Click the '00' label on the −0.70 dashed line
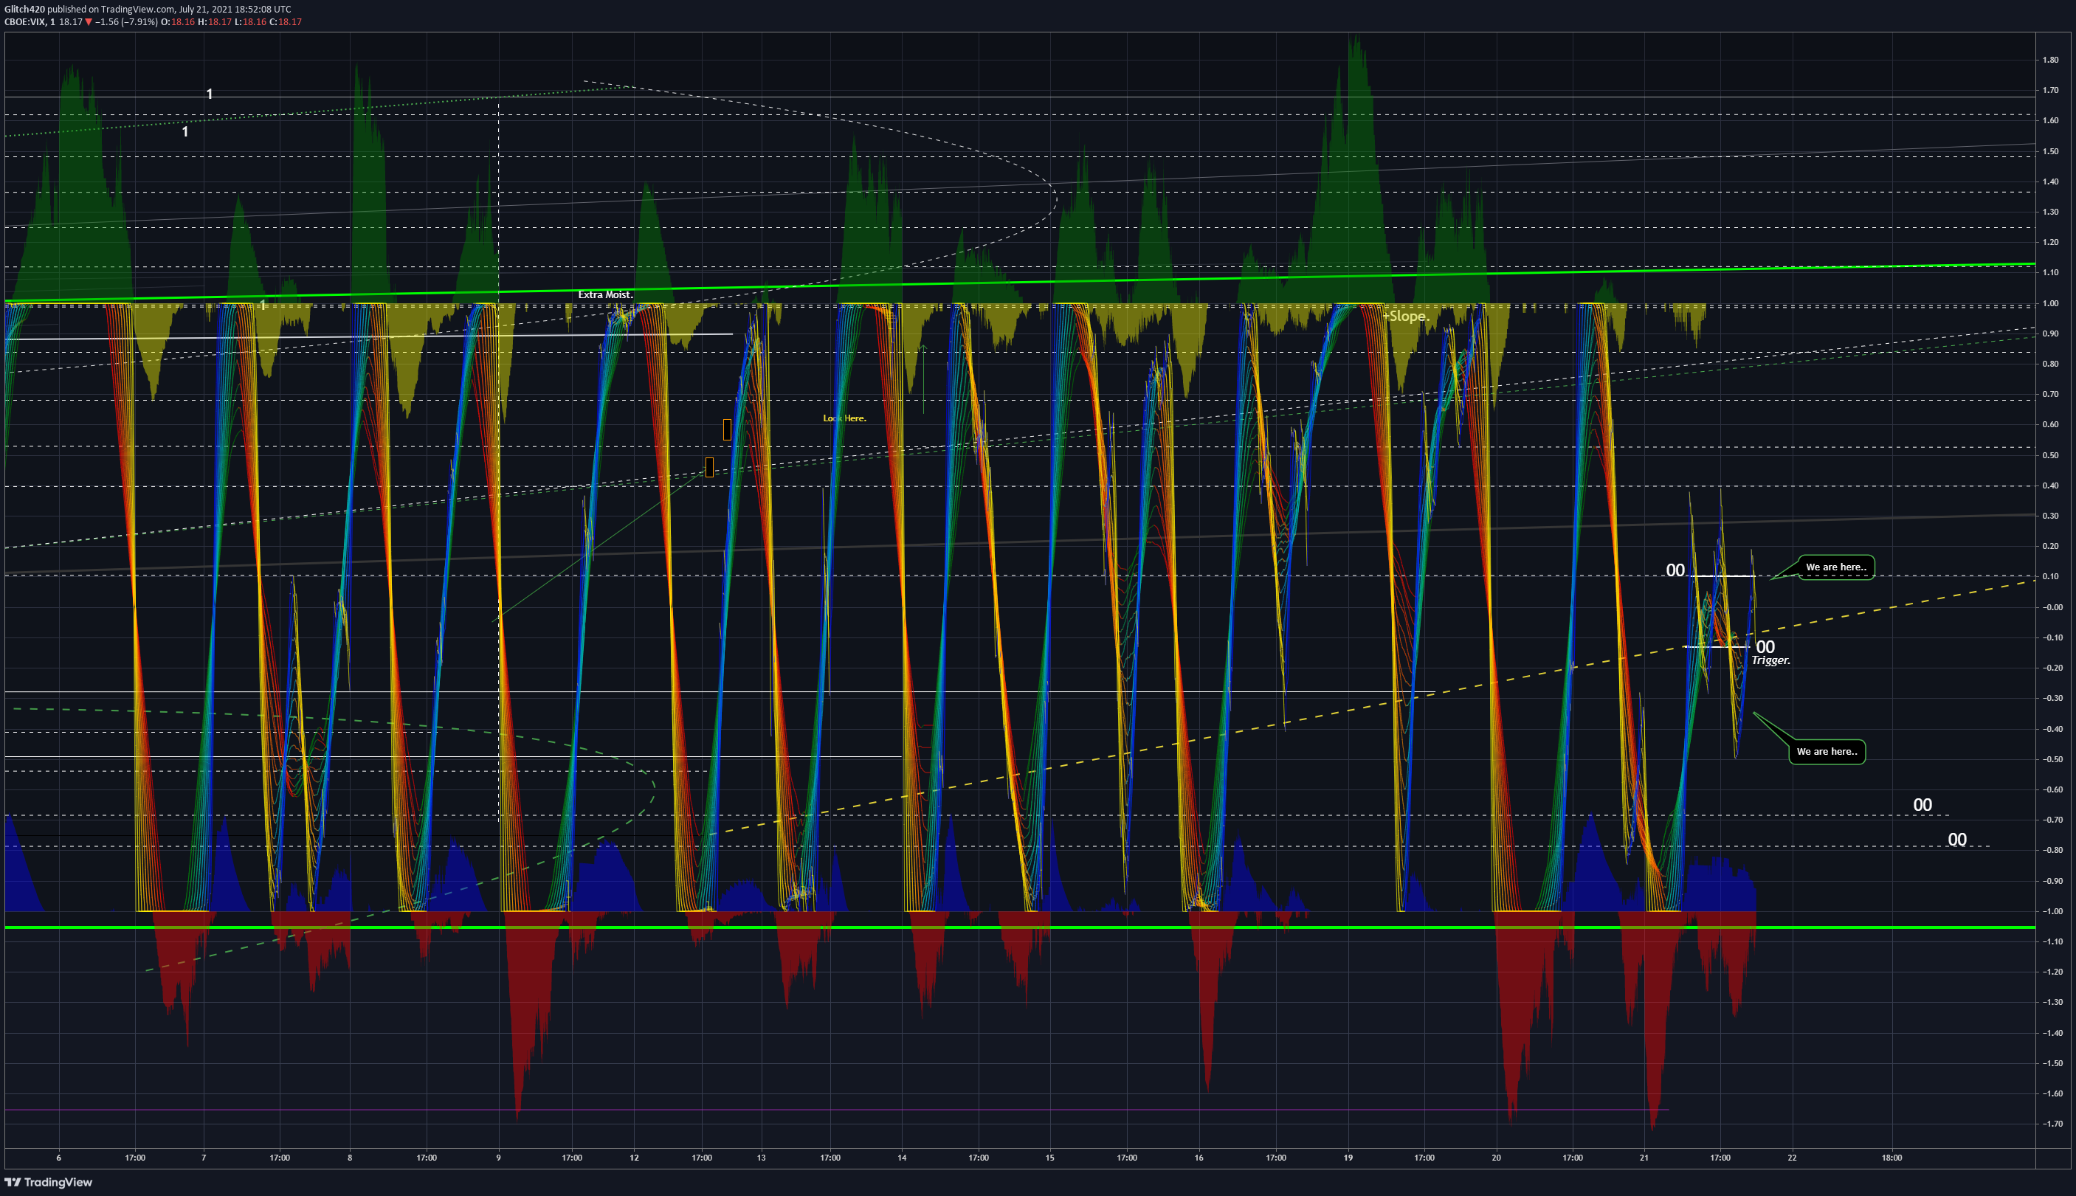This screenshot has width=2076, height=1196. 1922,805
